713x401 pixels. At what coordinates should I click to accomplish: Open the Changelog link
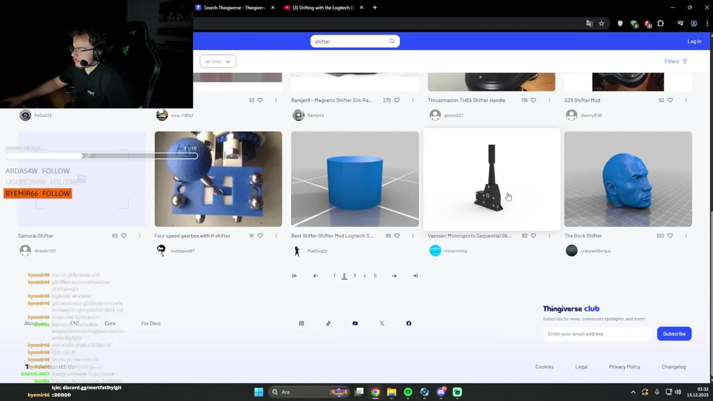[673, 366]
